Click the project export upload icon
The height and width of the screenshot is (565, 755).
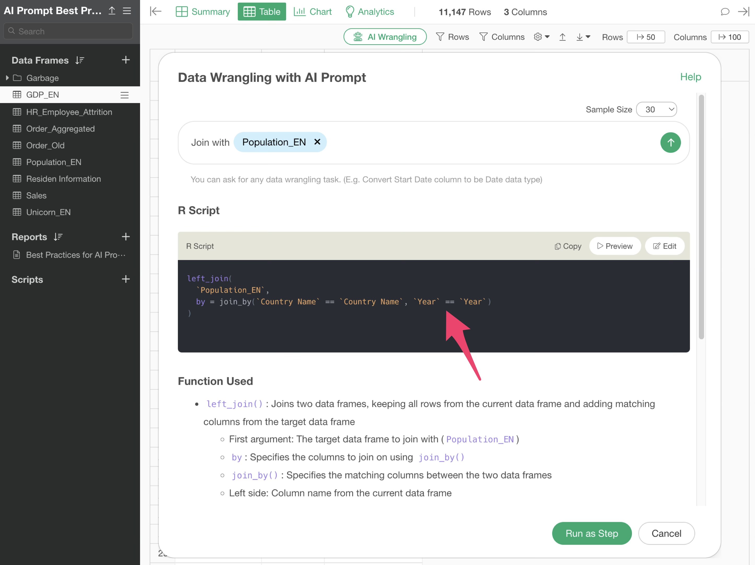[112, 11]
